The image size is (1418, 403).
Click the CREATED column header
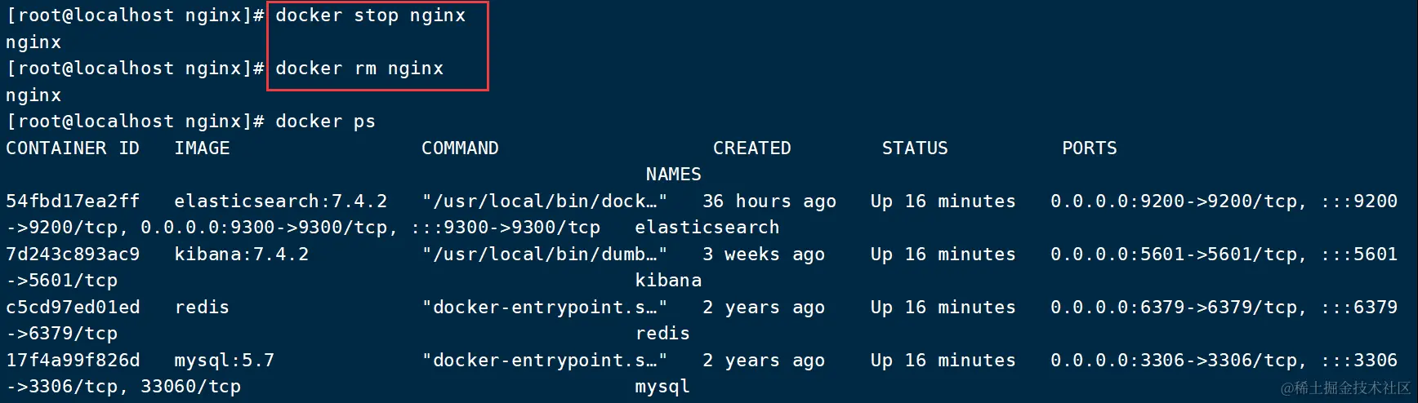pos(751,148)
